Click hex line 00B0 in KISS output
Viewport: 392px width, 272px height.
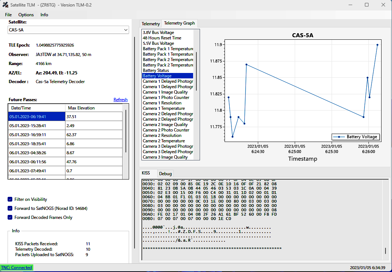pyautogui.click(x=187, y=219)
